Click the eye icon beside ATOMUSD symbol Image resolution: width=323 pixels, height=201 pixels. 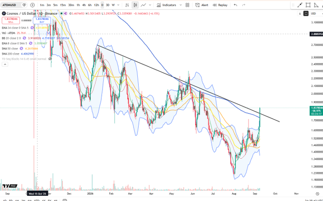[24, 5]
